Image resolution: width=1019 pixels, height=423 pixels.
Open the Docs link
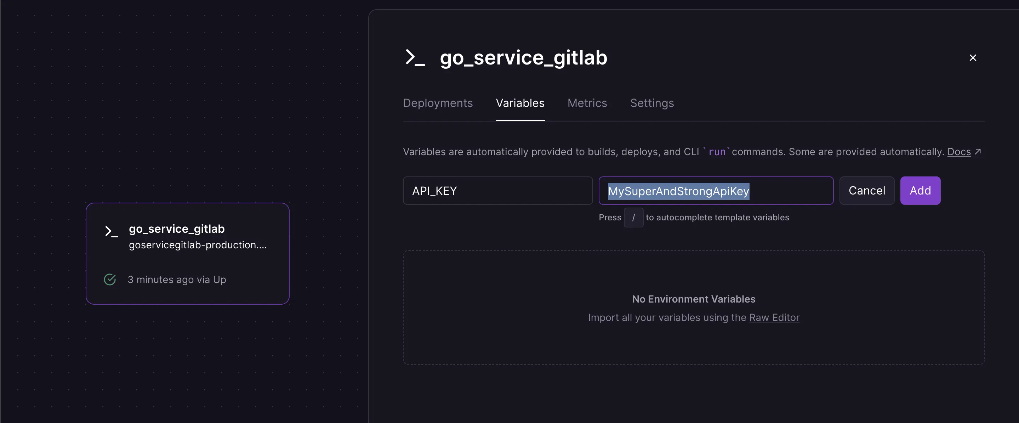958,152
